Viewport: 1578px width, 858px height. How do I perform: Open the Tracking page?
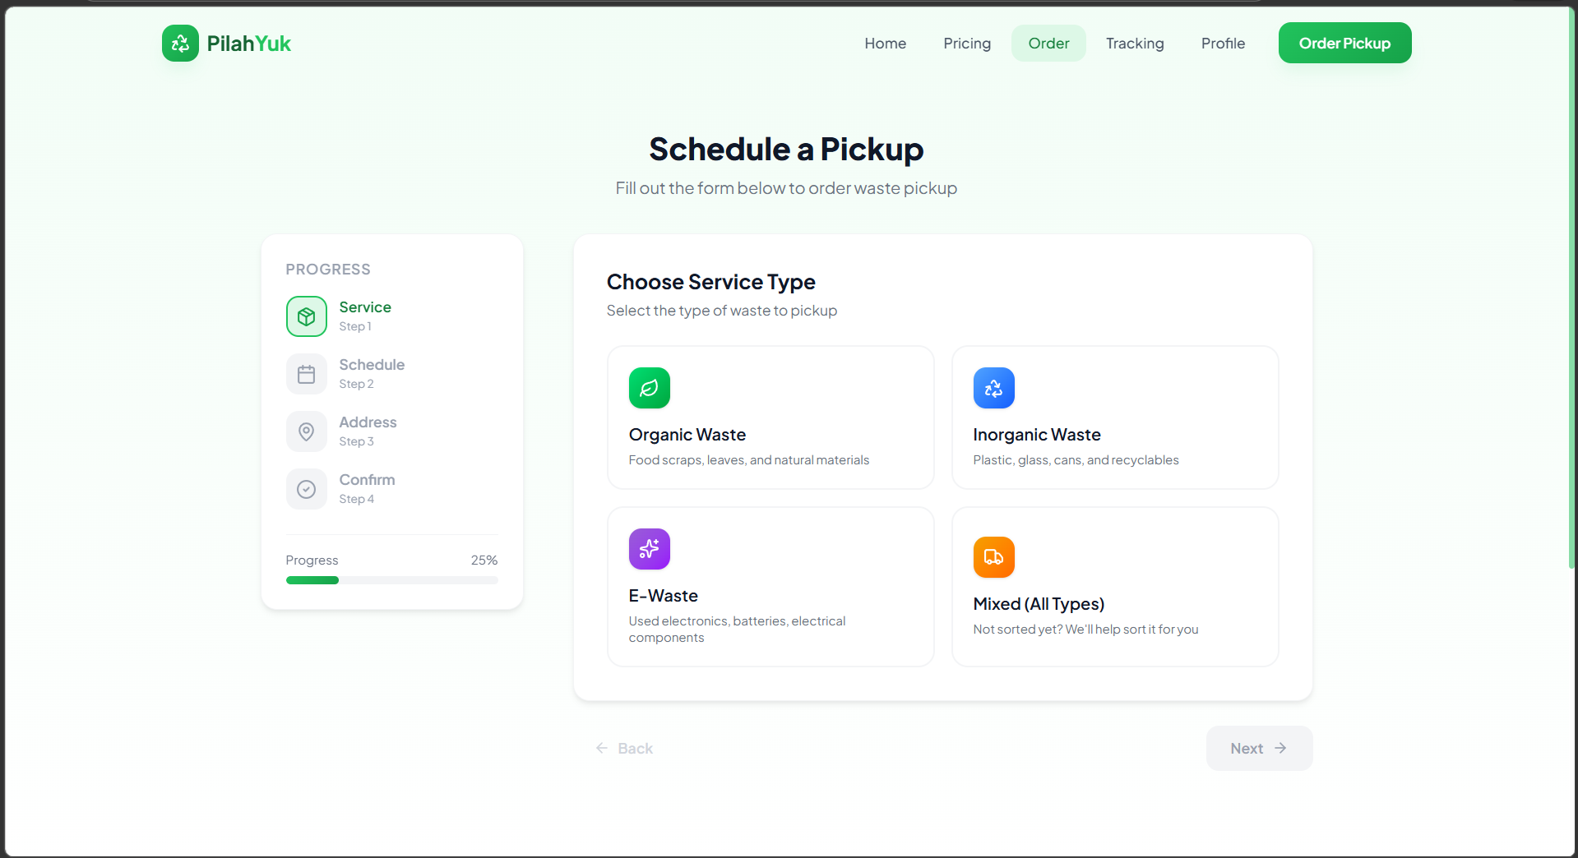1135,44
